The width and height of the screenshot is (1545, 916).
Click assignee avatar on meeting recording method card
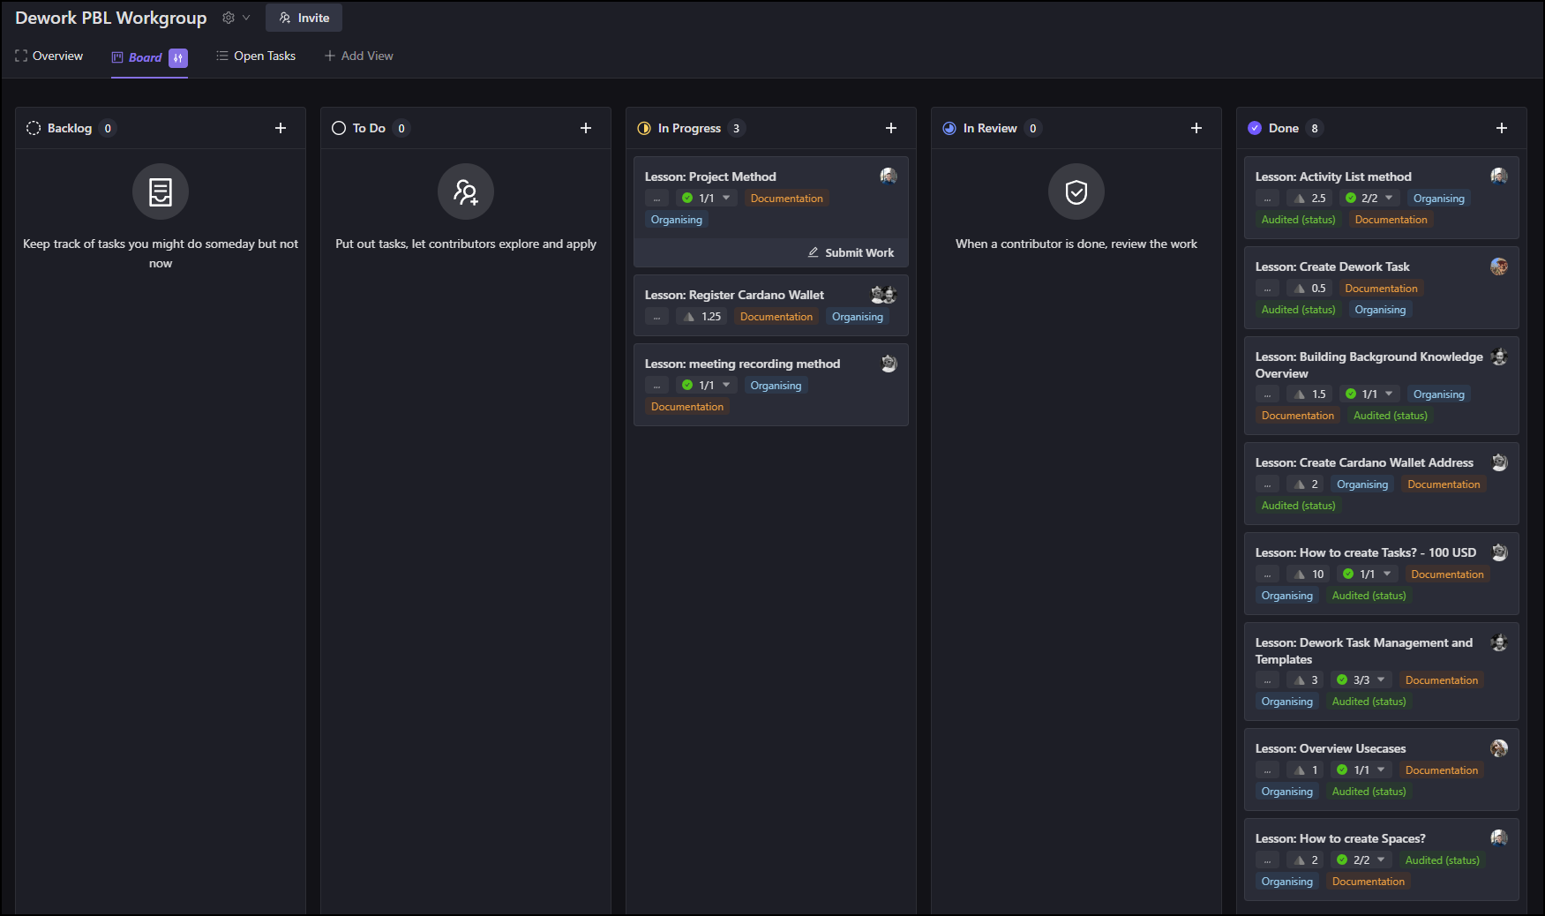point(889,363)
